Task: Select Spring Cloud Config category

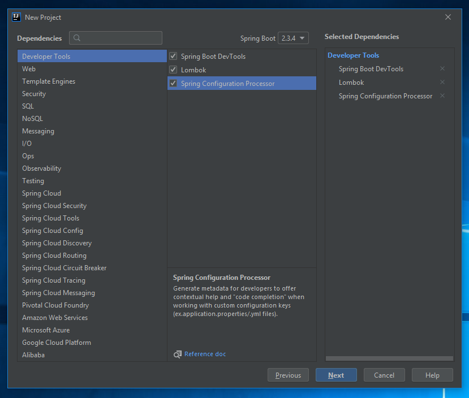Action: [x=92, y=231]
